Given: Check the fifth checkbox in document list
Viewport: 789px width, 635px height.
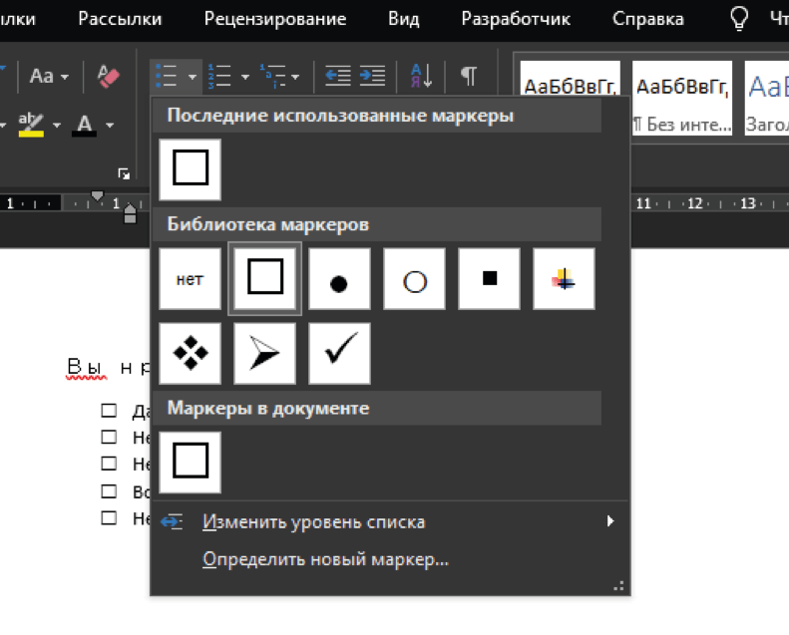Looking at the screenshot, I should [x=109, y=517].
